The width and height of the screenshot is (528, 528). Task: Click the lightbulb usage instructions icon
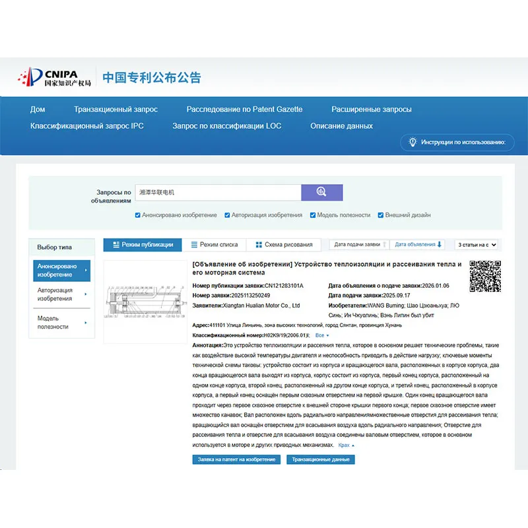(413, 142)
